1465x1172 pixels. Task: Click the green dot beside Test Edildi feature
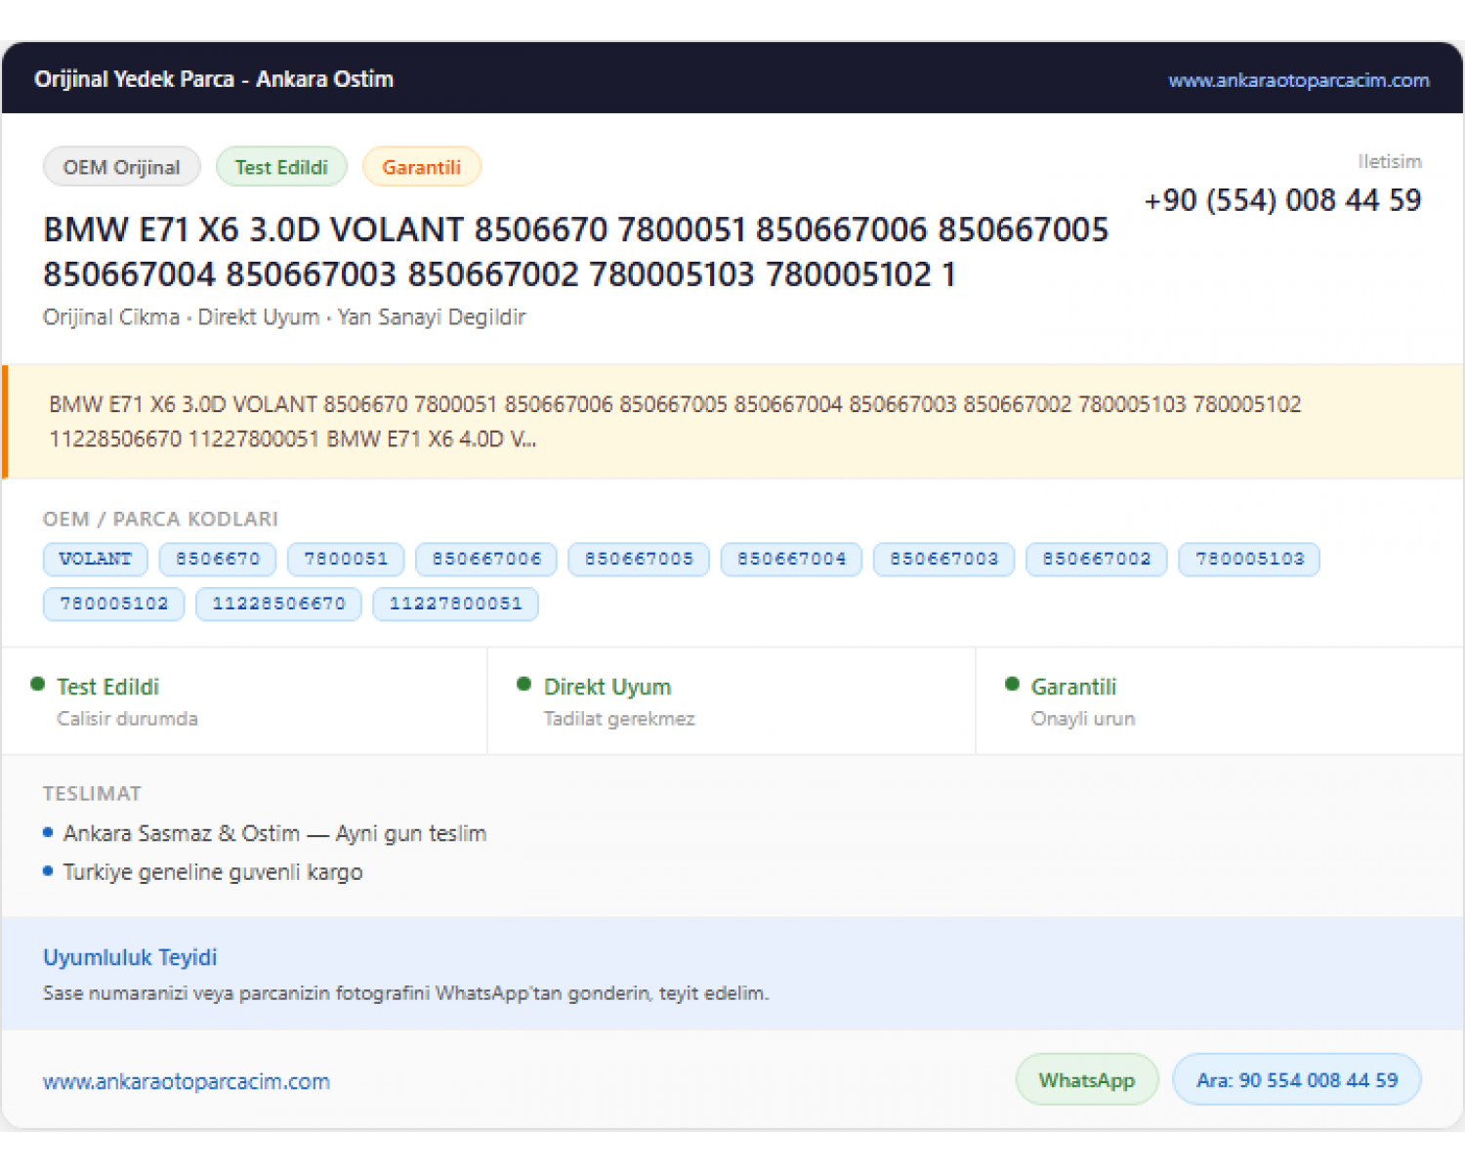38,685
